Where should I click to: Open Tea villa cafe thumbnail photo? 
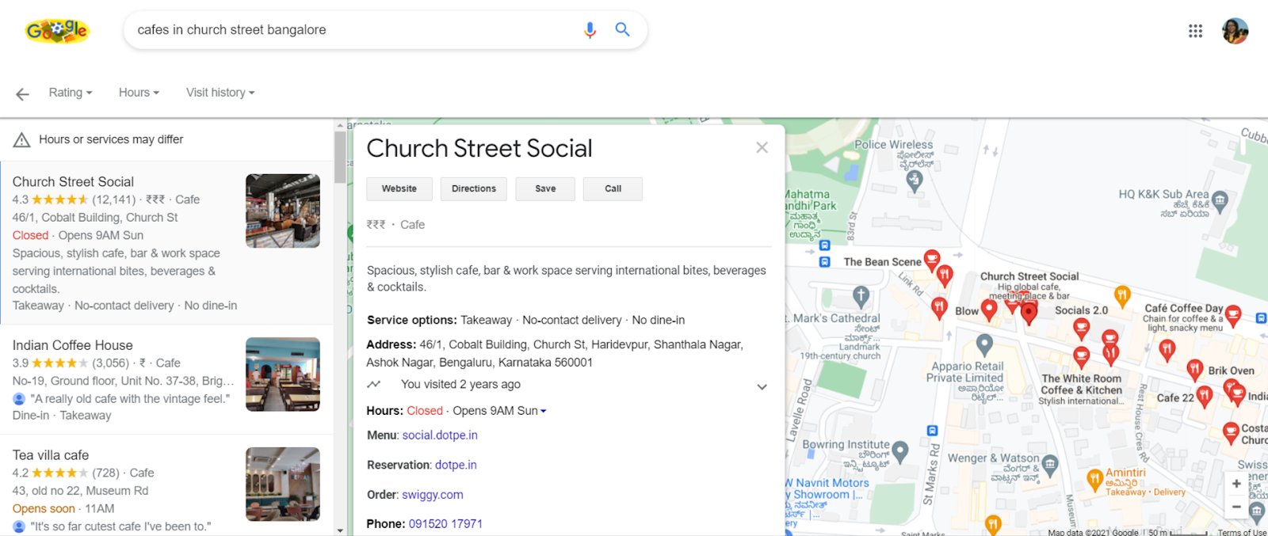(x=283, y=485)
